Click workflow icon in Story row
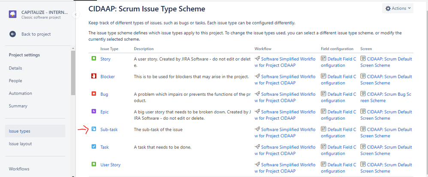 click(x=257, y=59)
